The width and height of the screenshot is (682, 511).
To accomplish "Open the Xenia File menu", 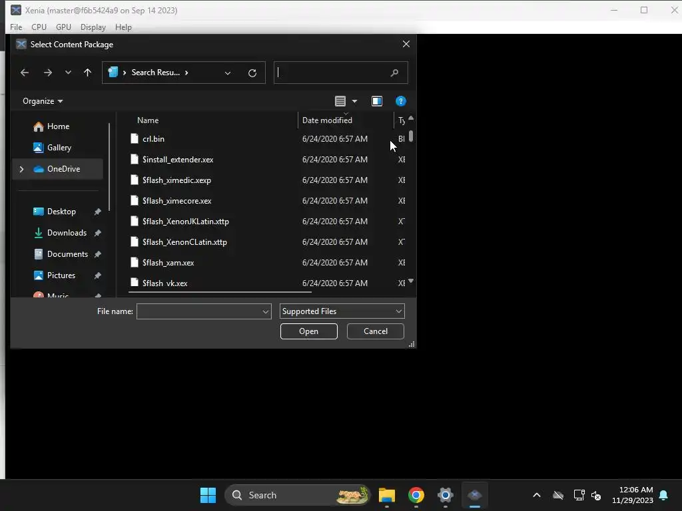I will click(16, 27).
